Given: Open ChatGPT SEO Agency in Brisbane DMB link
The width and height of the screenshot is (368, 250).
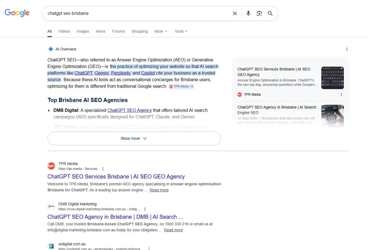Looking at the screenshot, I should 115,217.
